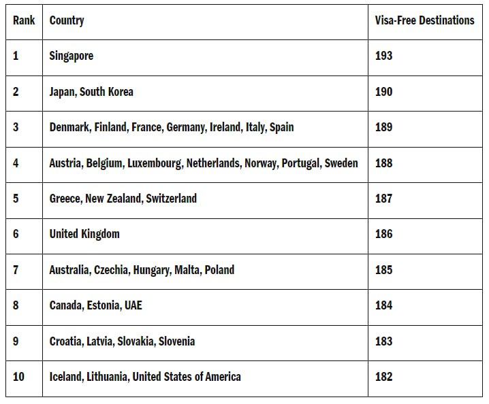Click the 190 destinations value

[x=383, y=92]
